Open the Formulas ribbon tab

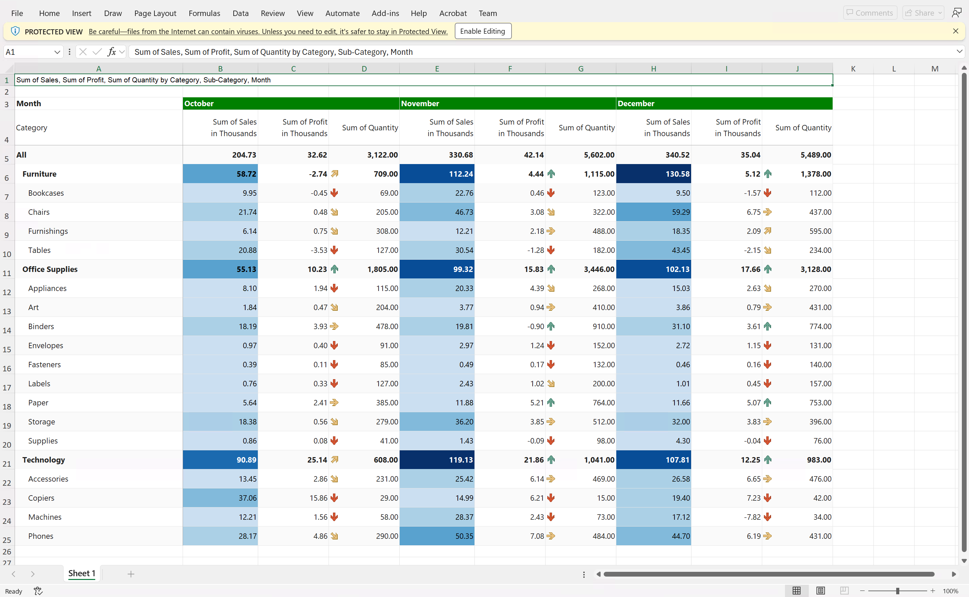204,13
